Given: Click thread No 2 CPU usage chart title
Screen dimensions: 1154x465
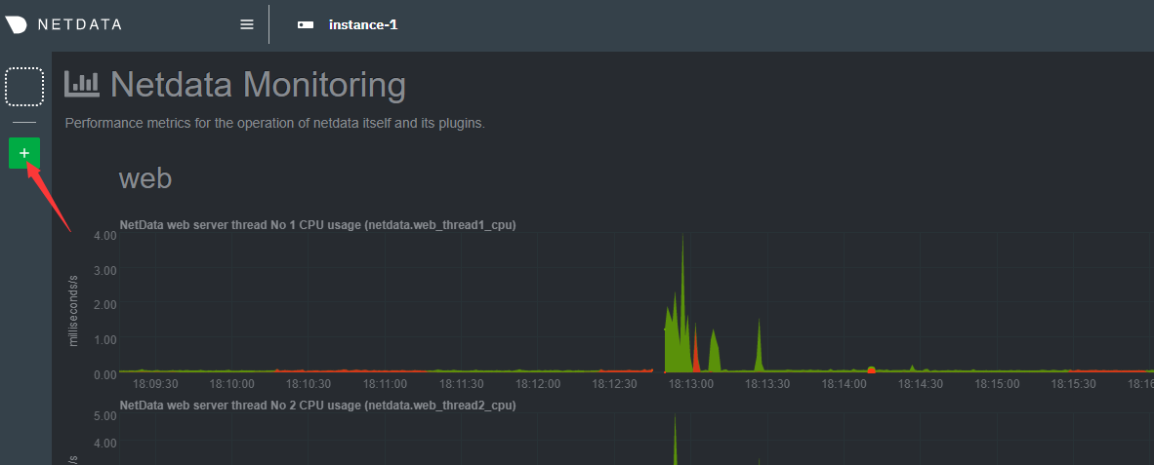Looking at the screenshot, I should (x=317, y=405).
